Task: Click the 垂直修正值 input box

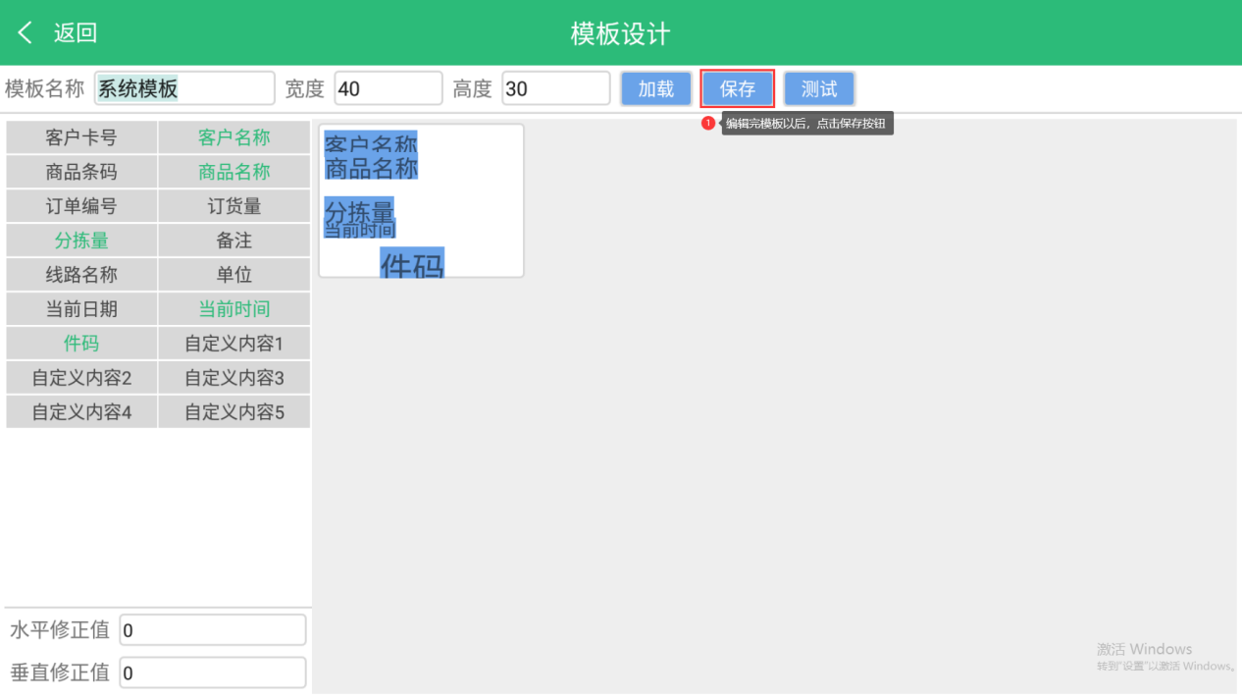Action: [212, 673]
